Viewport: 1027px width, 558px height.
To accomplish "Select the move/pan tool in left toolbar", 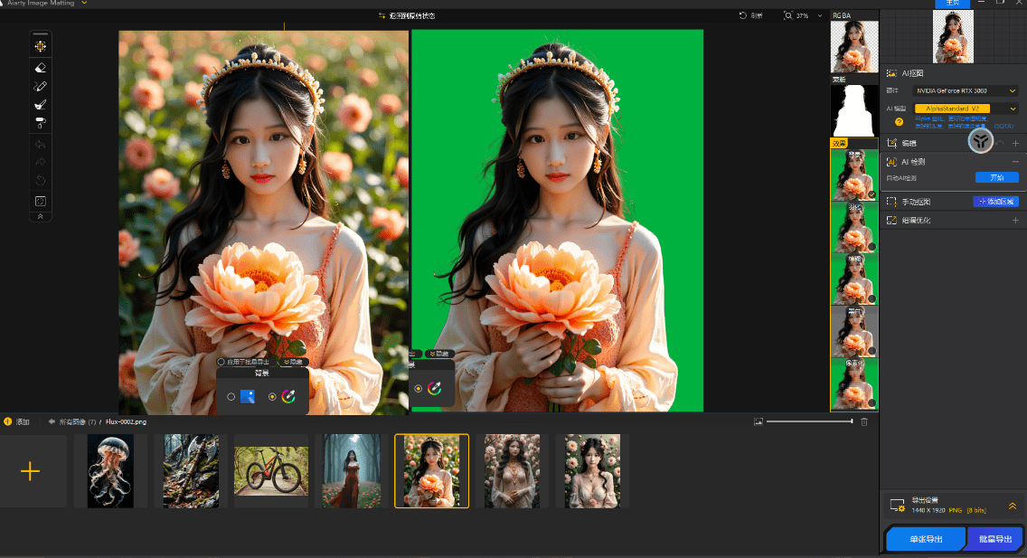I will 40,46.
